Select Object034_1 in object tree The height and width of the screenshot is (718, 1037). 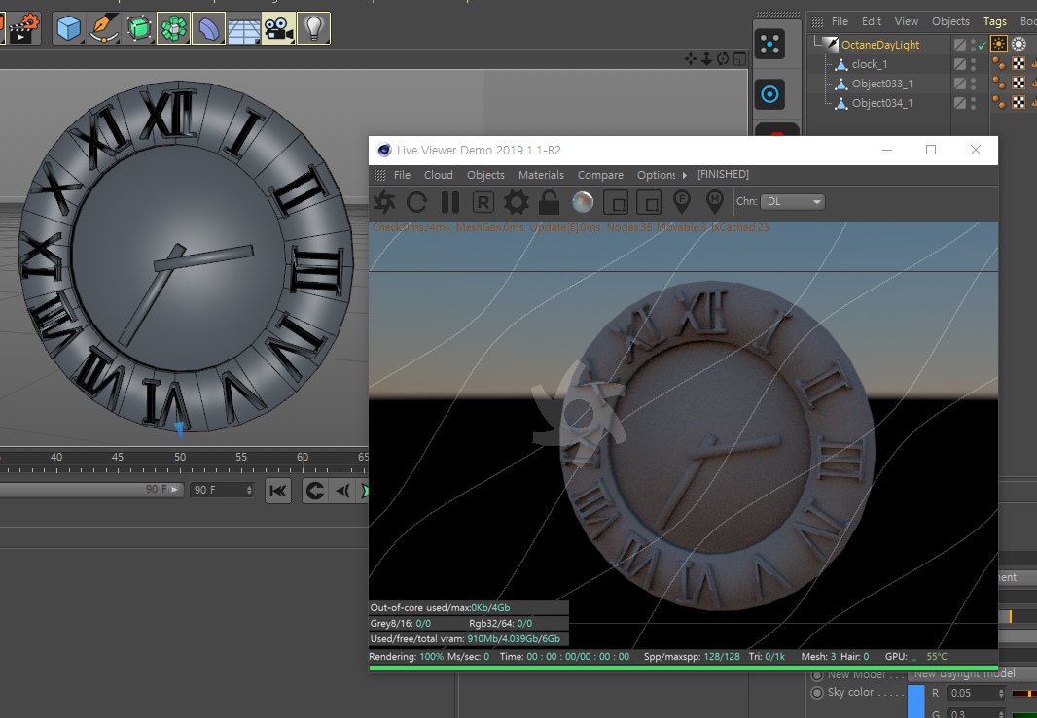pyautogui.click(x=882, y=103)
